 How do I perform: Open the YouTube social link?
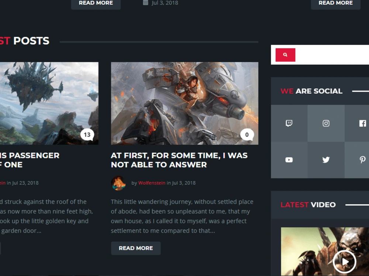tap(289, 160)
